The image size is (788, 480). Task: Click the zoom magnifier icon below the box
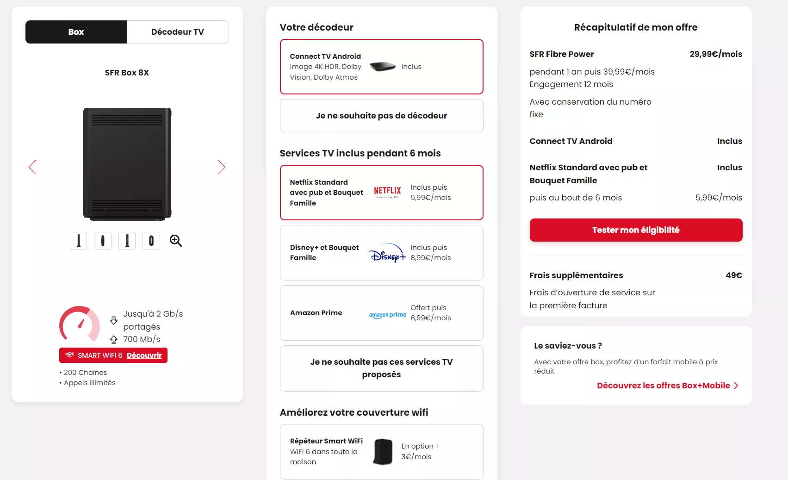(x=175, y=241)
